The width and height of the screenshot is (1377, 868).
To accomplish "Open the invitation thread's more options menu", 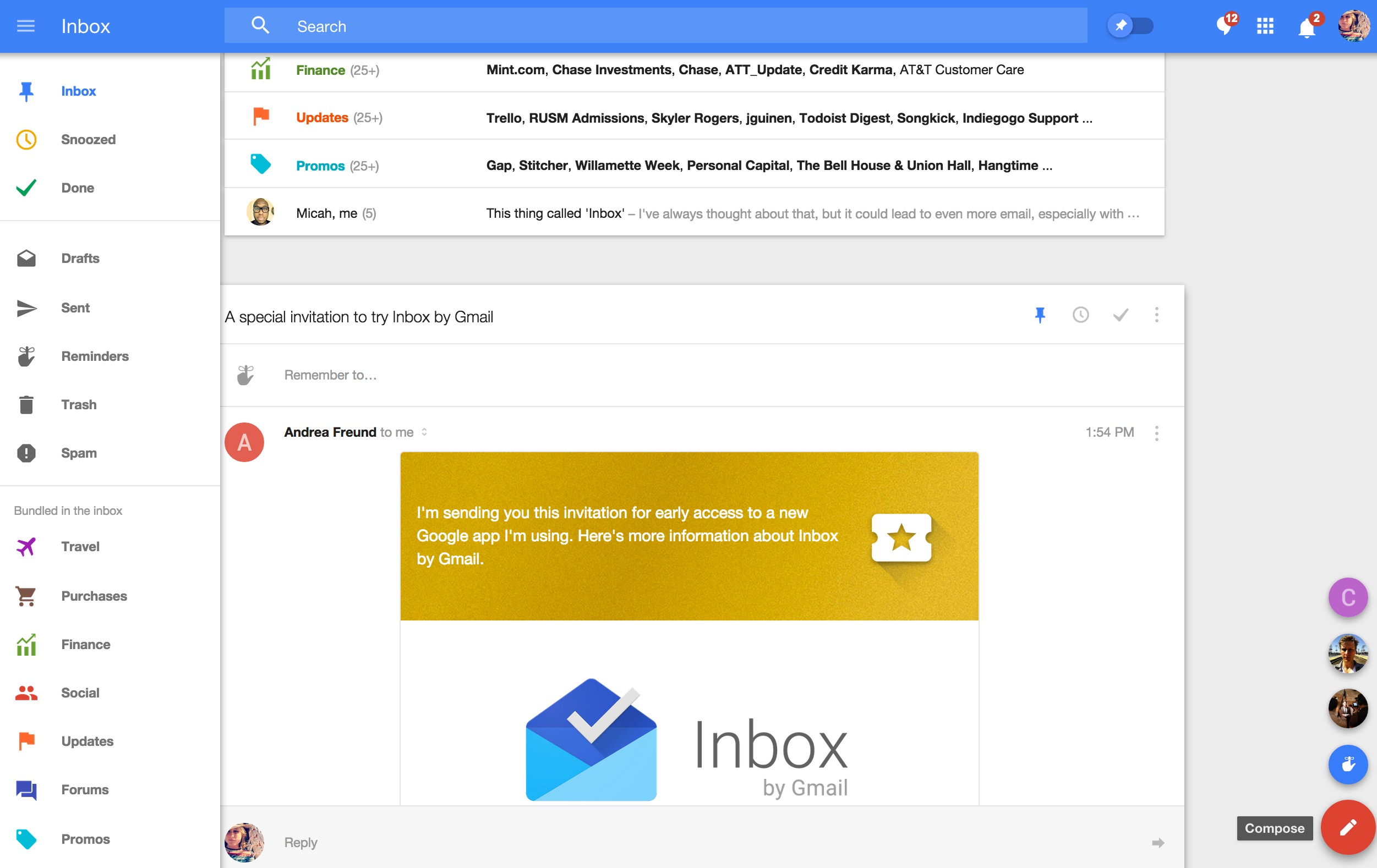I will click(x=1156, y=315).
